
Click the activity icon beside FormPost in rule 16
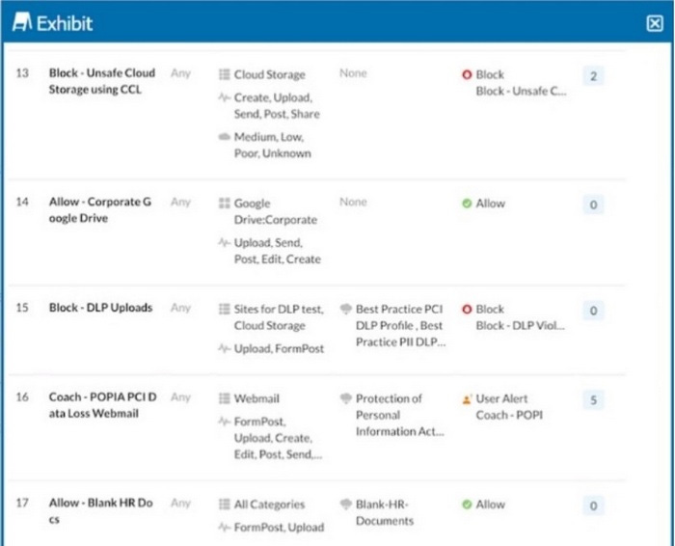point(225,422)
